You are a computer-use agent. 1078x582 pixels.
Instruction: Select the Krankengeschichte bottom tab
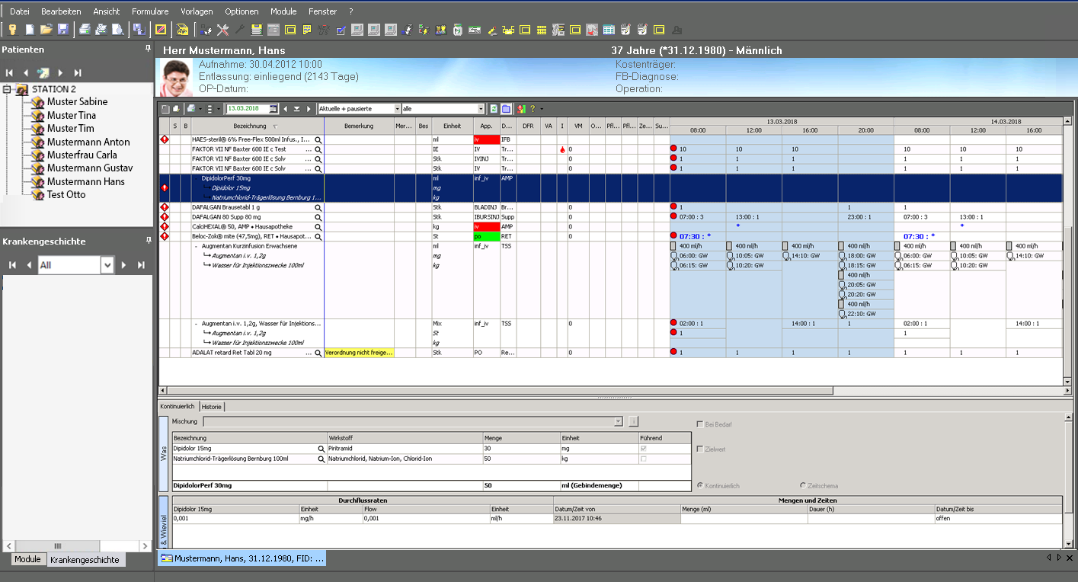85,559
